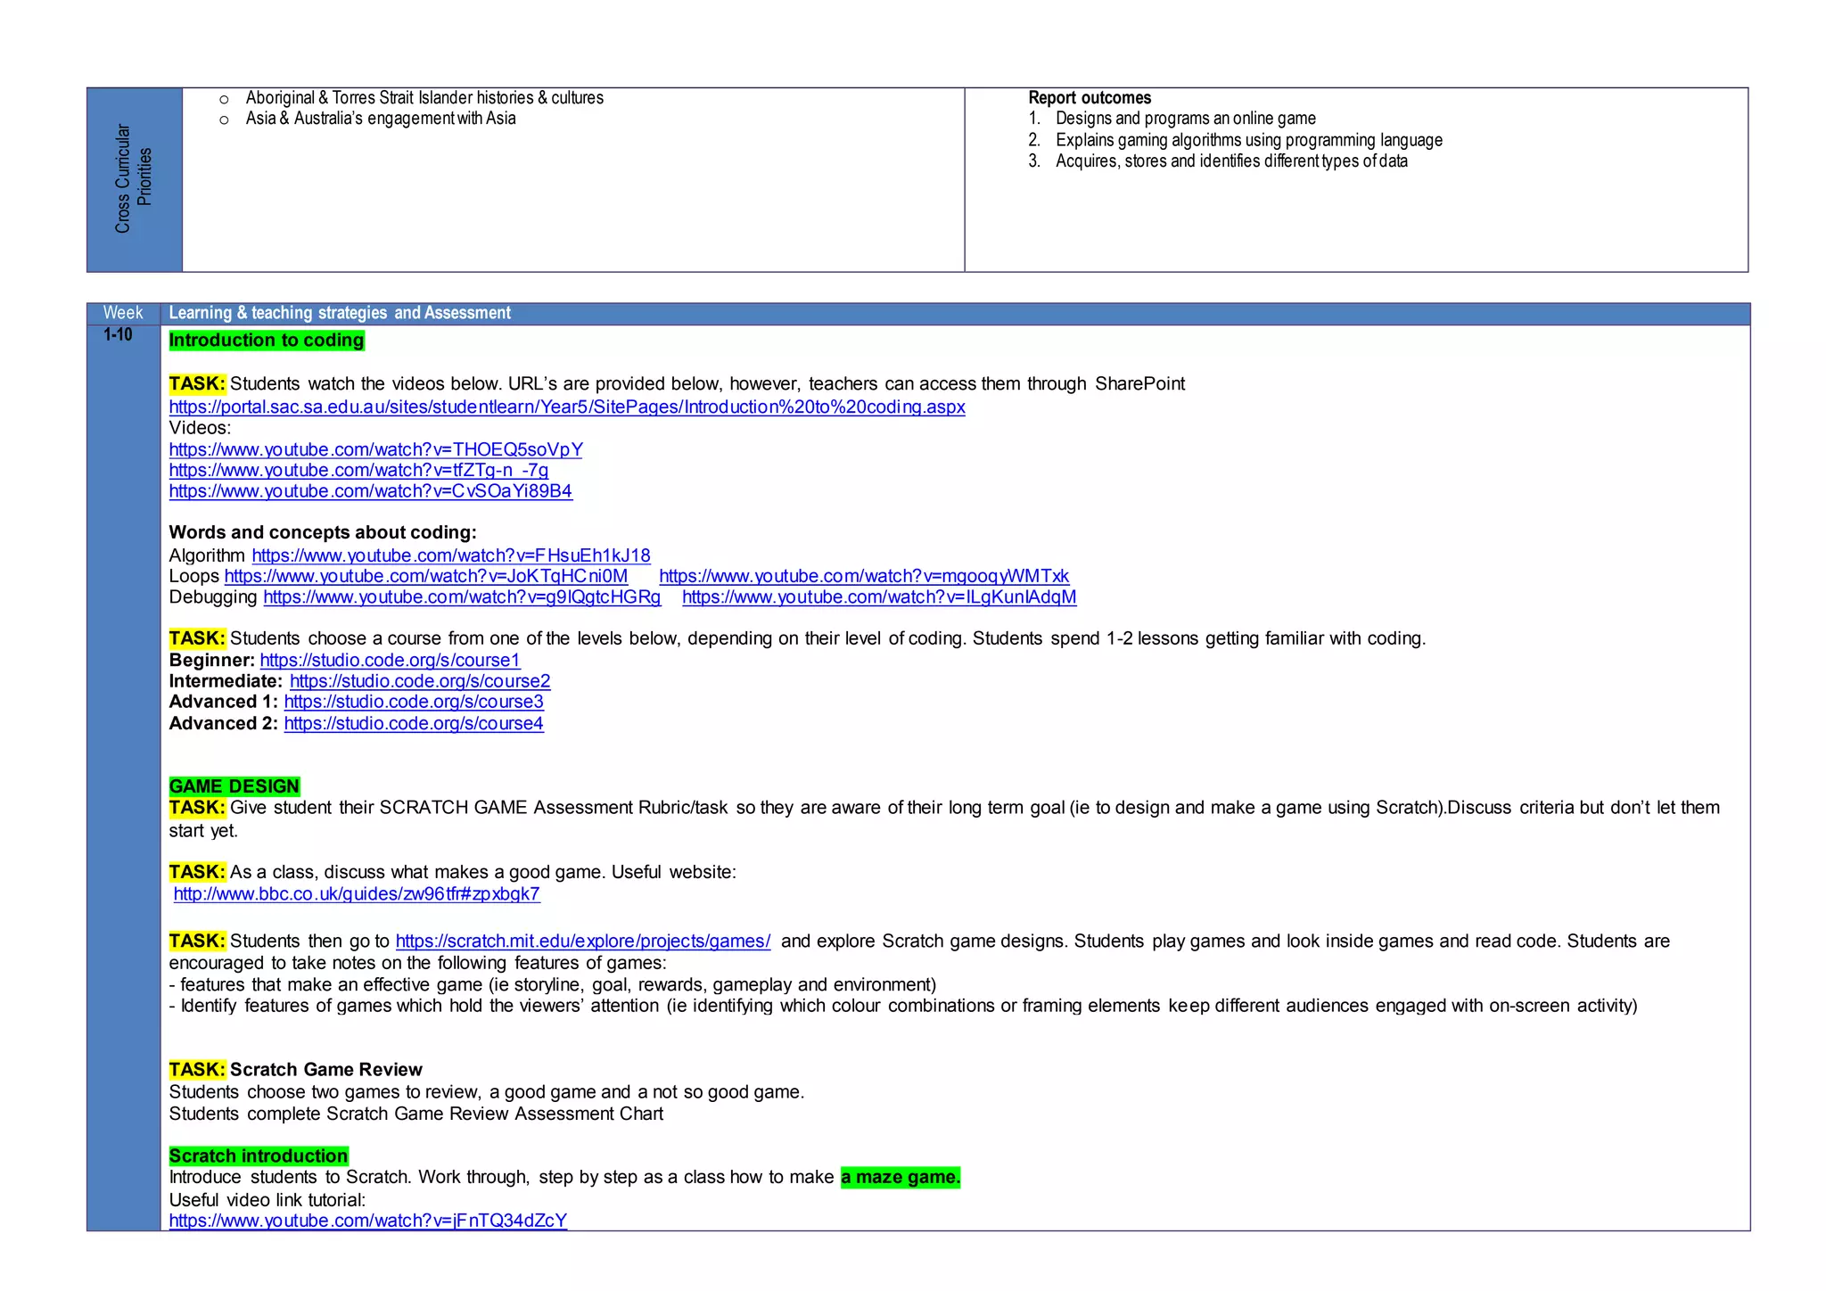Open the Scratch explore projects games link
This screenshot has height=1291, width=1826.
[583, 942]
